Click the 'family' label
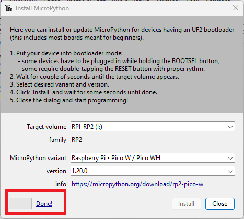Viewport: 244px width, 219px height. (x=57, y=140)
